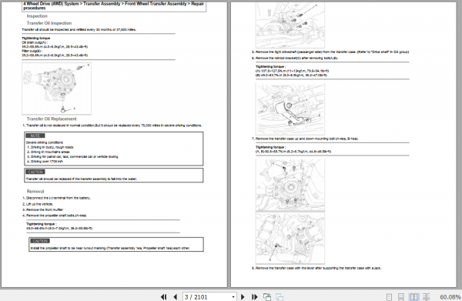Go to the next page

click(x=243, y=297)
